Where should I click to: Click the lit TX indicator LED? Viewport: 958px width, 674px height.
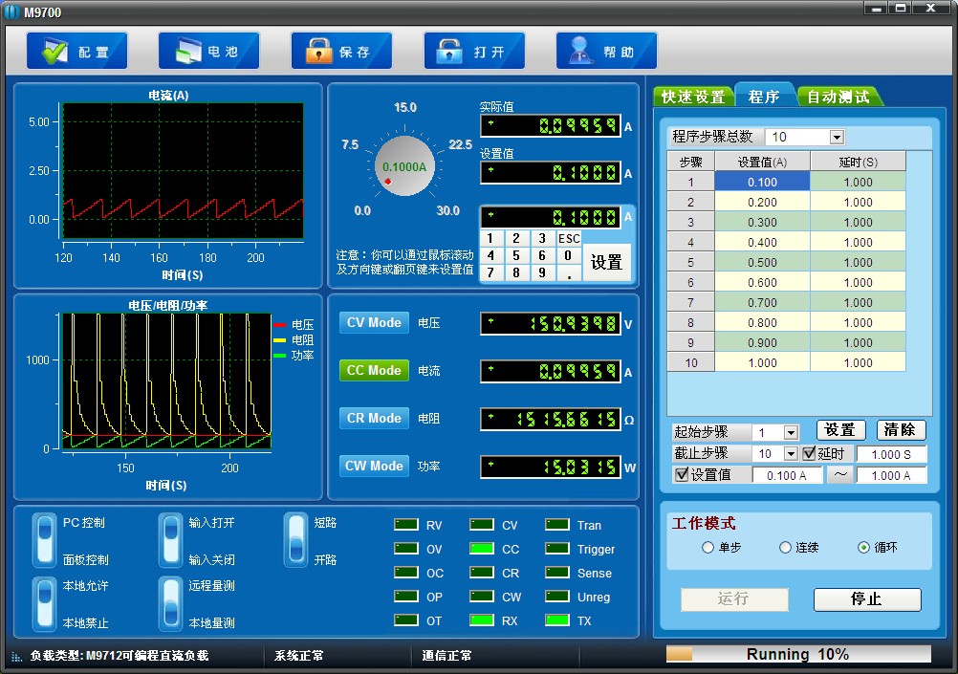coord(557,620)
